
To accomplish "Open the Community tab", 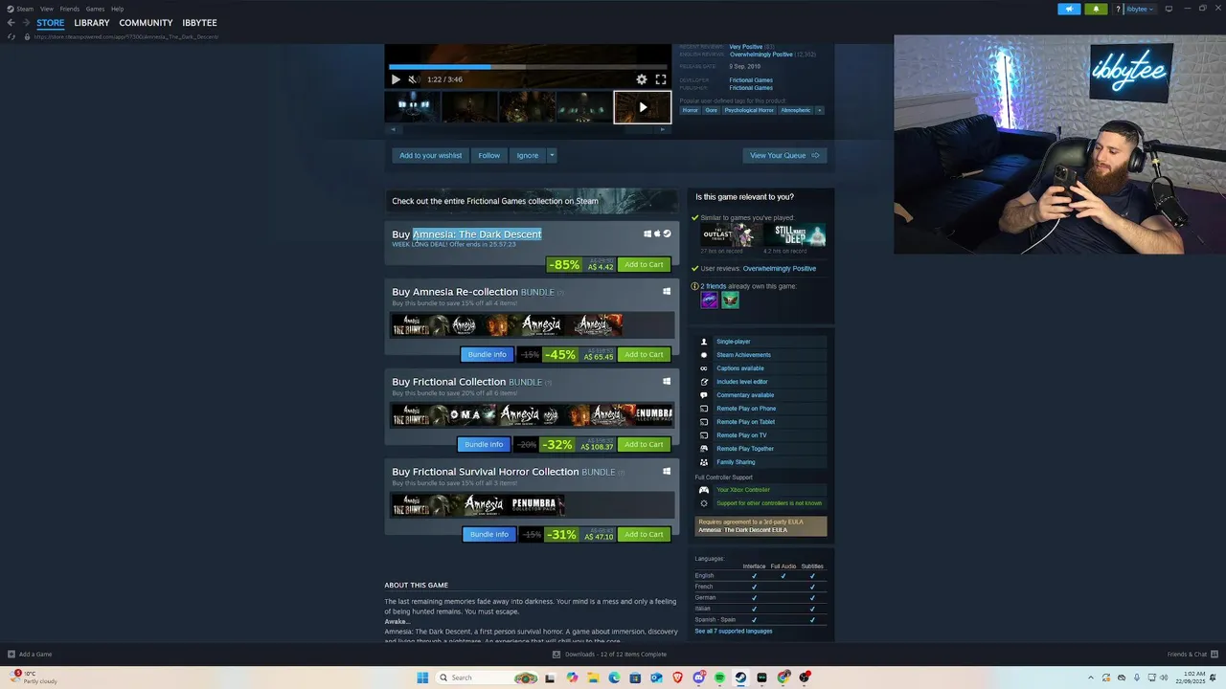I will tap(146, 23).
